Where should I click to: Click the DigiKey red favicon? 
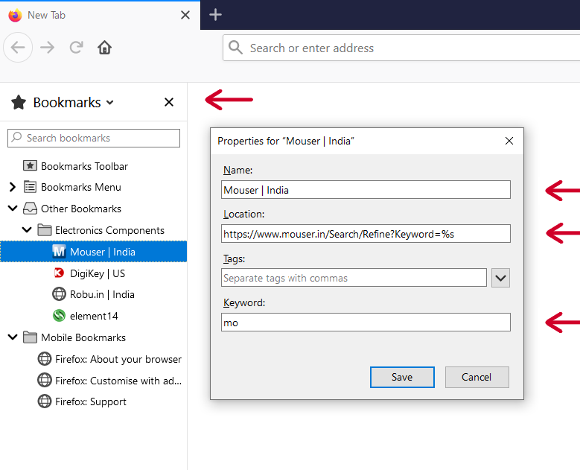59,273
